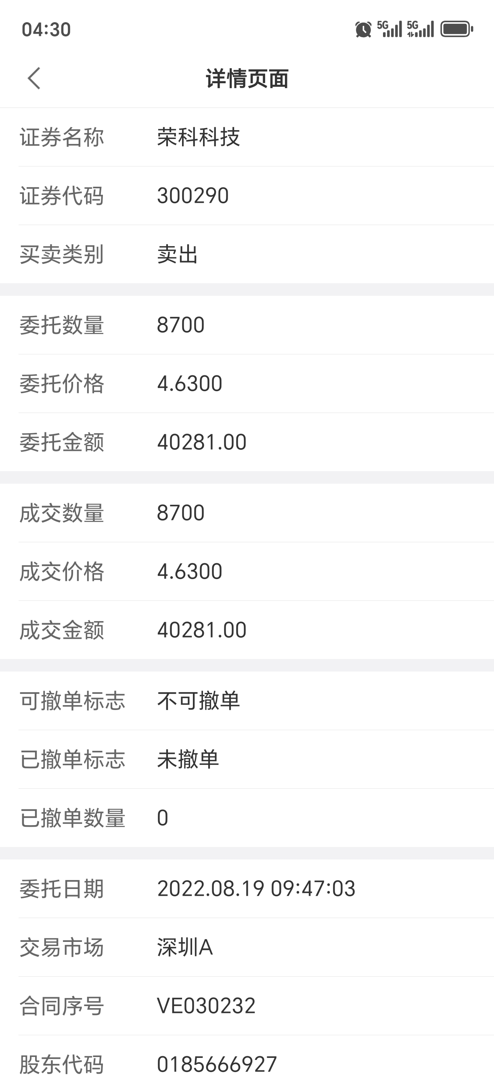Image resolution: width=494 pixels, height=1091 pixels.
Task: Tap the shareholder code 0185666927
Action: [217, 1064]
